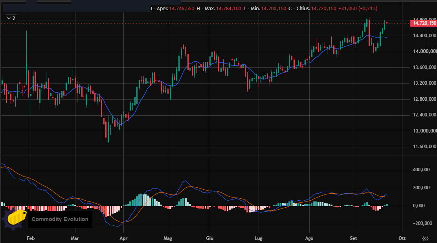Click the Feb label on the time axis
Screen dimensions: 437x243
[31, 238]
